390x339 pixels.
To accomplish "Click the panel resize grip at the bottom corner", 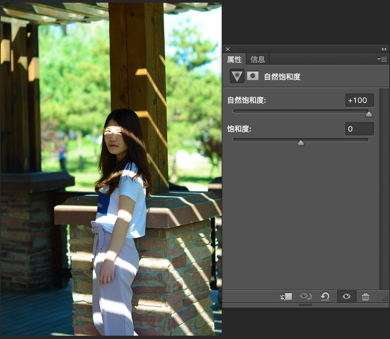I will [x=385, y=298].
